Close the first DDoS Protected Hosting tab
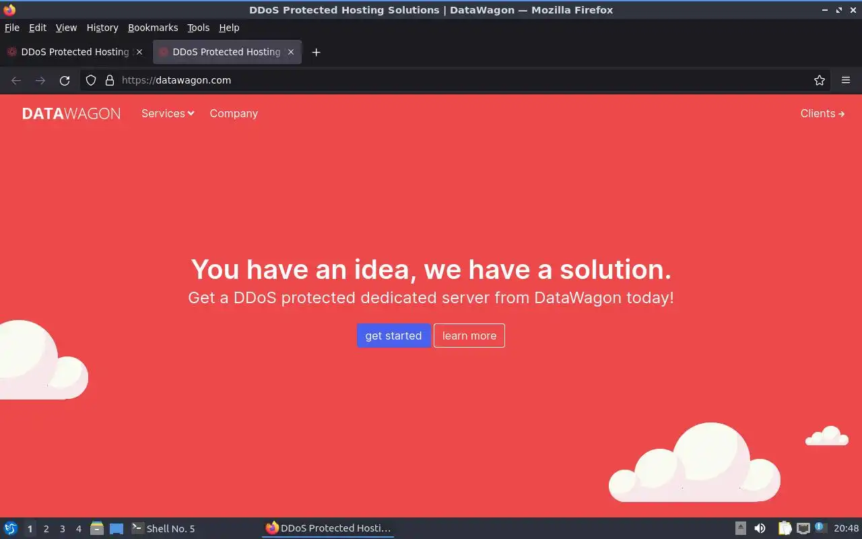Viewport: 862px width, 539px height. pyautogui.click(x=139, y=52)
